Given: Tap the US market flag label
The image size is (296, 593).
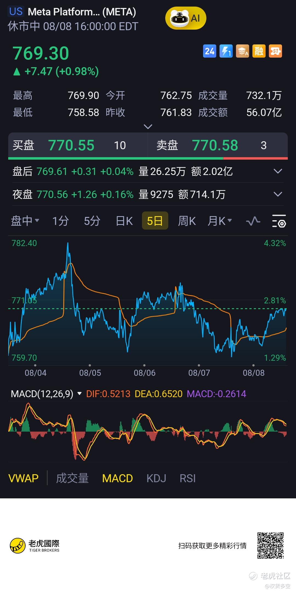Looking at the screenshot, I should click(16, 12).
